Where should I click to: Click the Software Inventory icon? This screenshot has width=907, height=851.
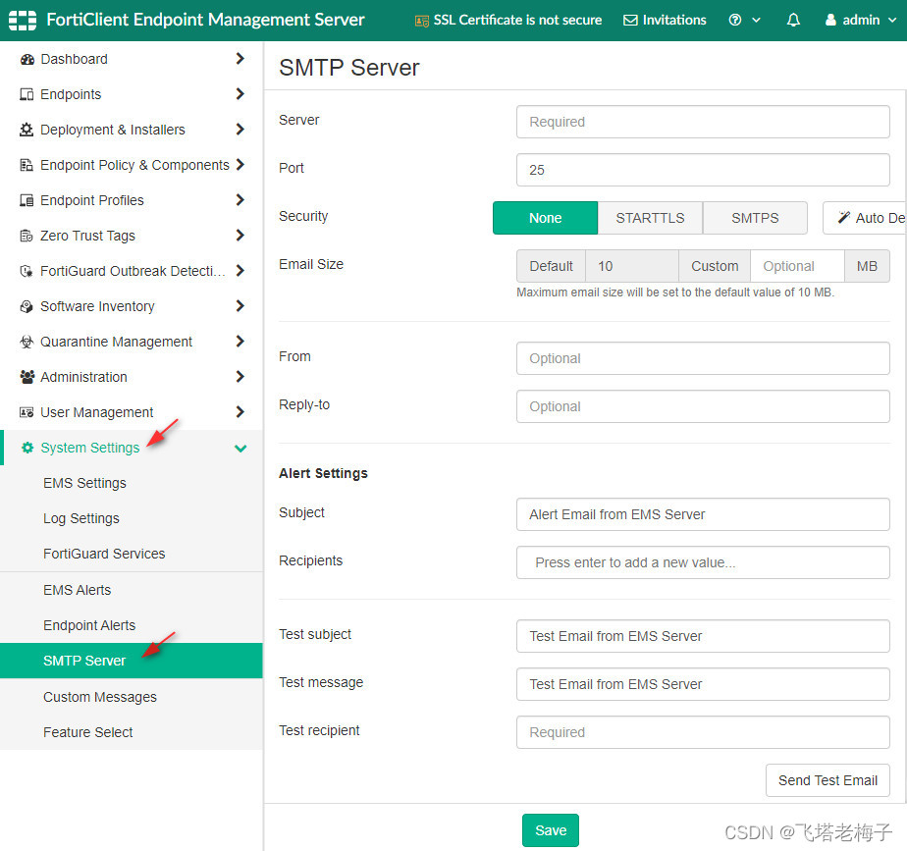point(27,306)
